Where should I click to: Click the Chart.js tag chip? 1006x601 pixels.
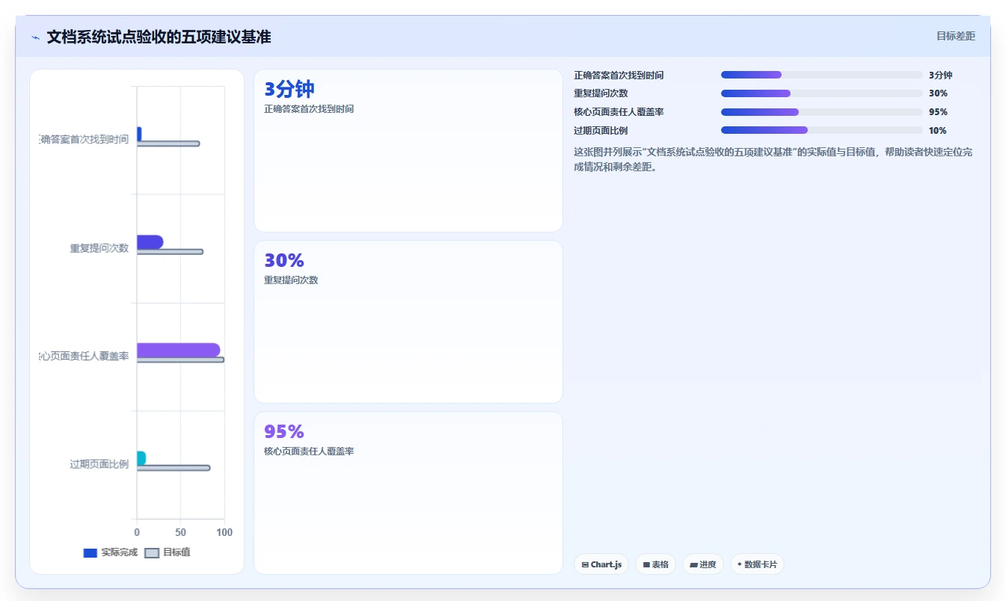(x=601, y=564)
